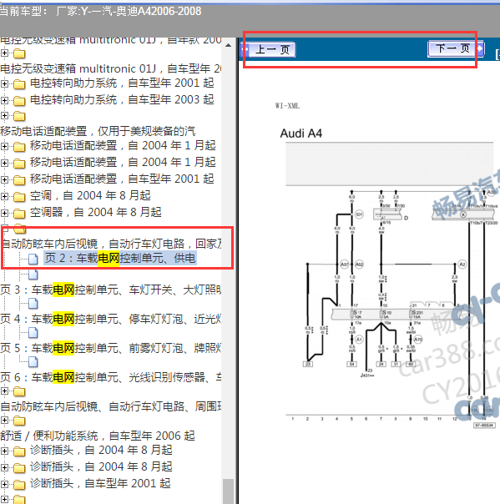Select 移动电话适配装置，仅用于美规装备的汽 label
The height and width of the screenshot is (504, 500).
pos(98,131)
